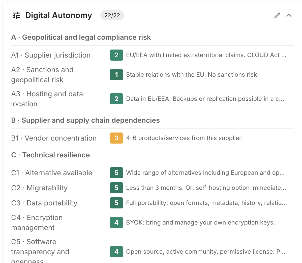This screenshot has width=302, height=263.
Task: Click orange score badge 3 for Vendor concentration
Action: pyautogui.click(x=116, y=138)
